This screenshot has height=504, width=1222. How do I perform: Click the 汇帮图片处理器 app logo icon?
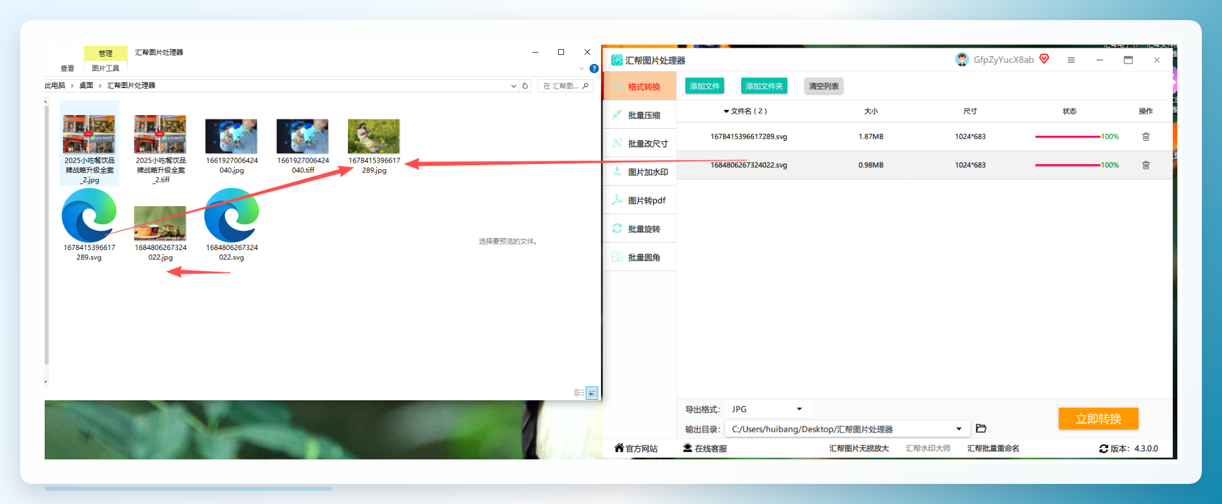point(617,60)
